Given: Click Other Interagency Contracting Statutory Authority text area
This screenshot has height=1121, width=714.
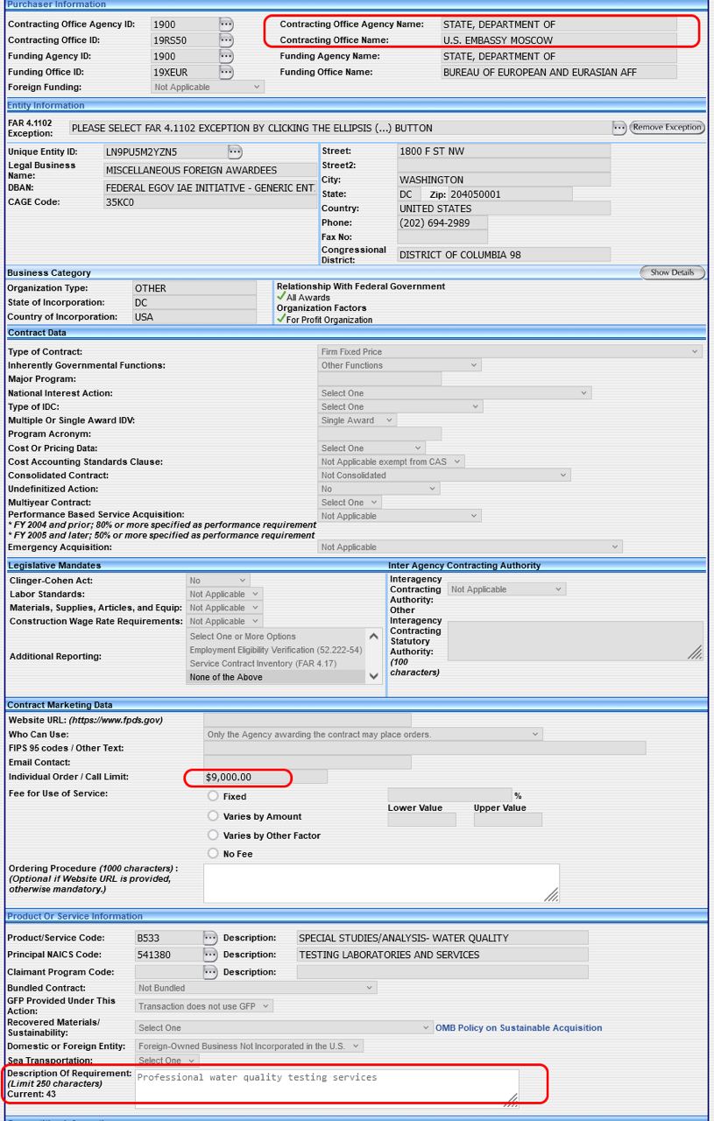Looking at the screenshot, I should click(x=576, y=641).
